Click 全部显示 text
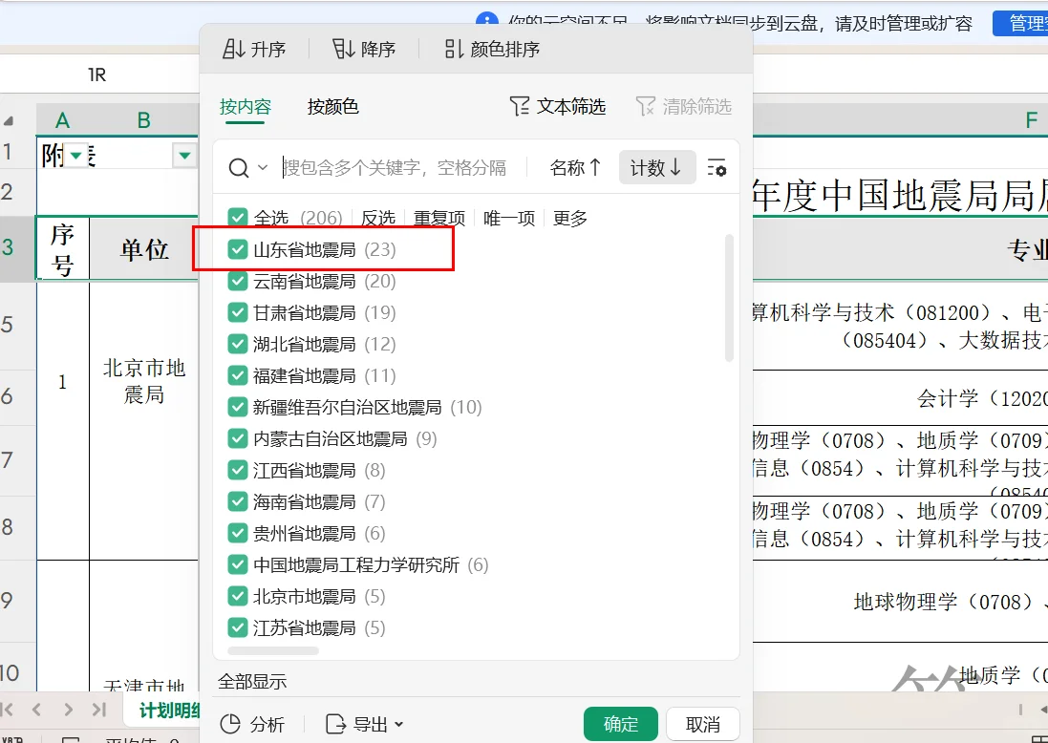The height and width of the screenshot is (743, 1048). pyautogui.click(x=252, y=682)
